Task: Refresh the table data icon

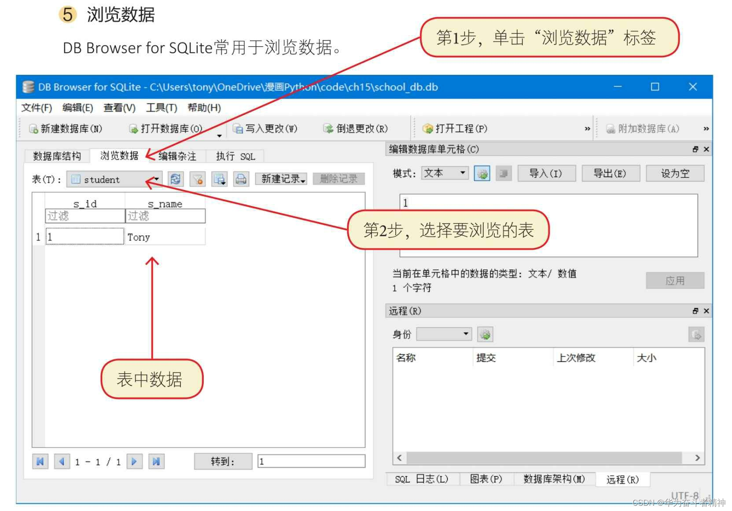Action: (x=175, y=179)
